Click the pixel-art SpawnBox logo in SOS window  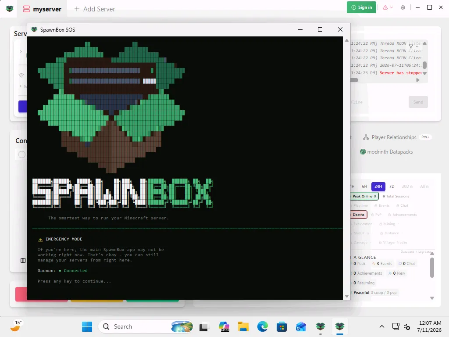pyautogui.click(x=111, y=107)
